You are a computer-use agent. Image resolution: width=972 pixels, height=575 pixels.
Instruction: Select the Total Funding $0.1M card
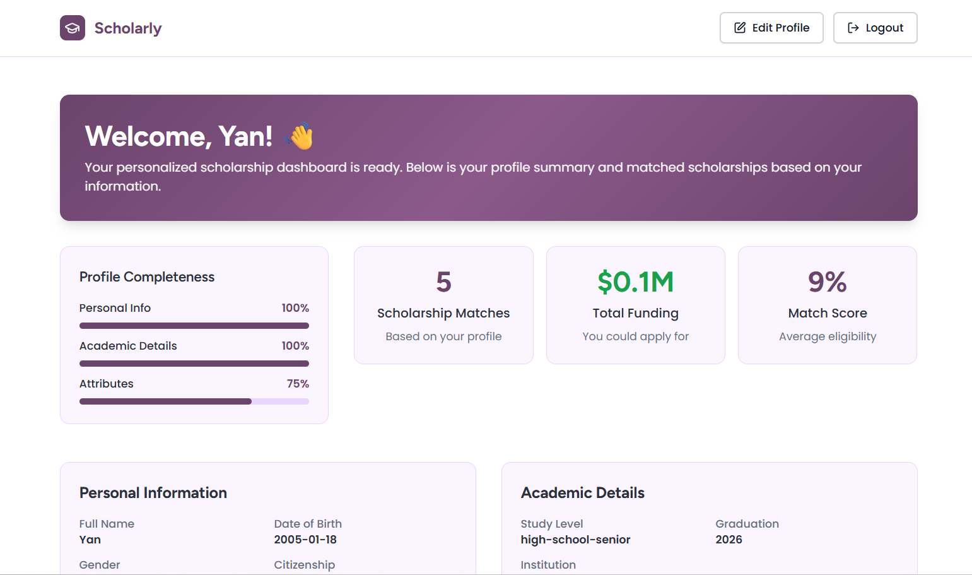click(x=635, y=305)
